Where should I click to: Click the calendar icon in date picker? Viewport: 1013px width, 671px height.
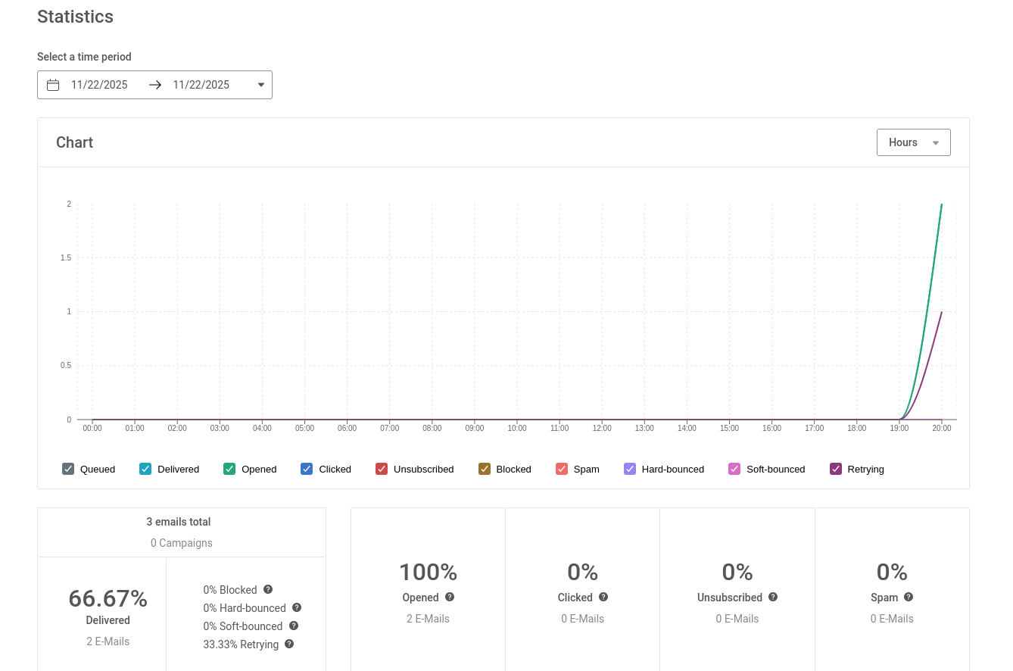[x=53, y=85]
